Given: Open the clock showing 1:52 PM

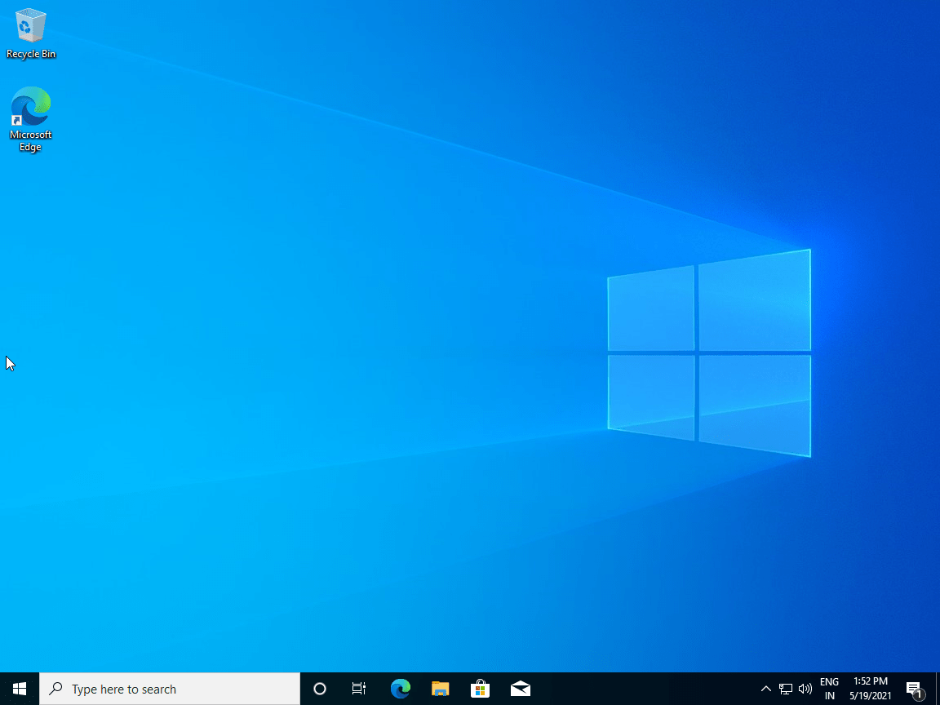Looking at the screenshot, I should pos(871,689).
